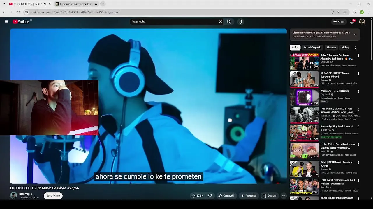Open Yng Marck Beyblade 2 thumbnail

point(304,97)
